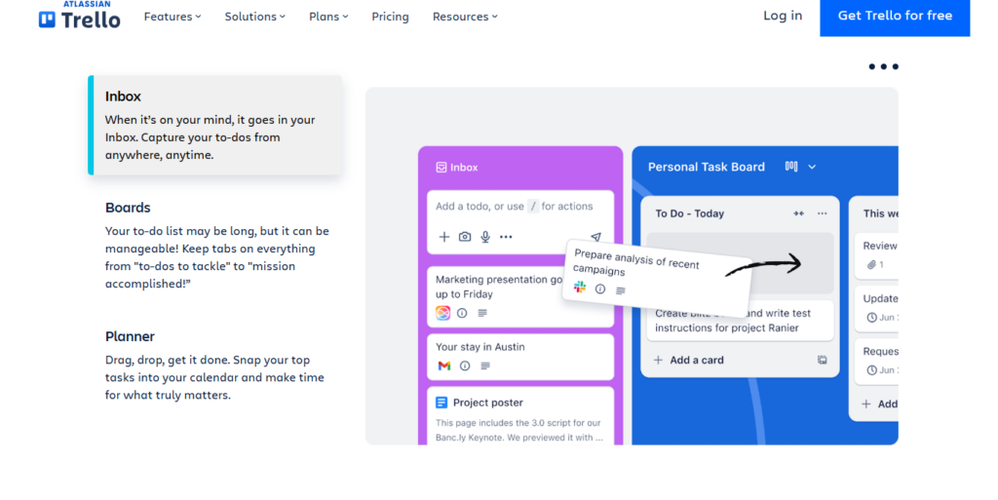Click the Project poster document icon
The image size is (998, 500).
pyautogui.click(x=441, y=403)
